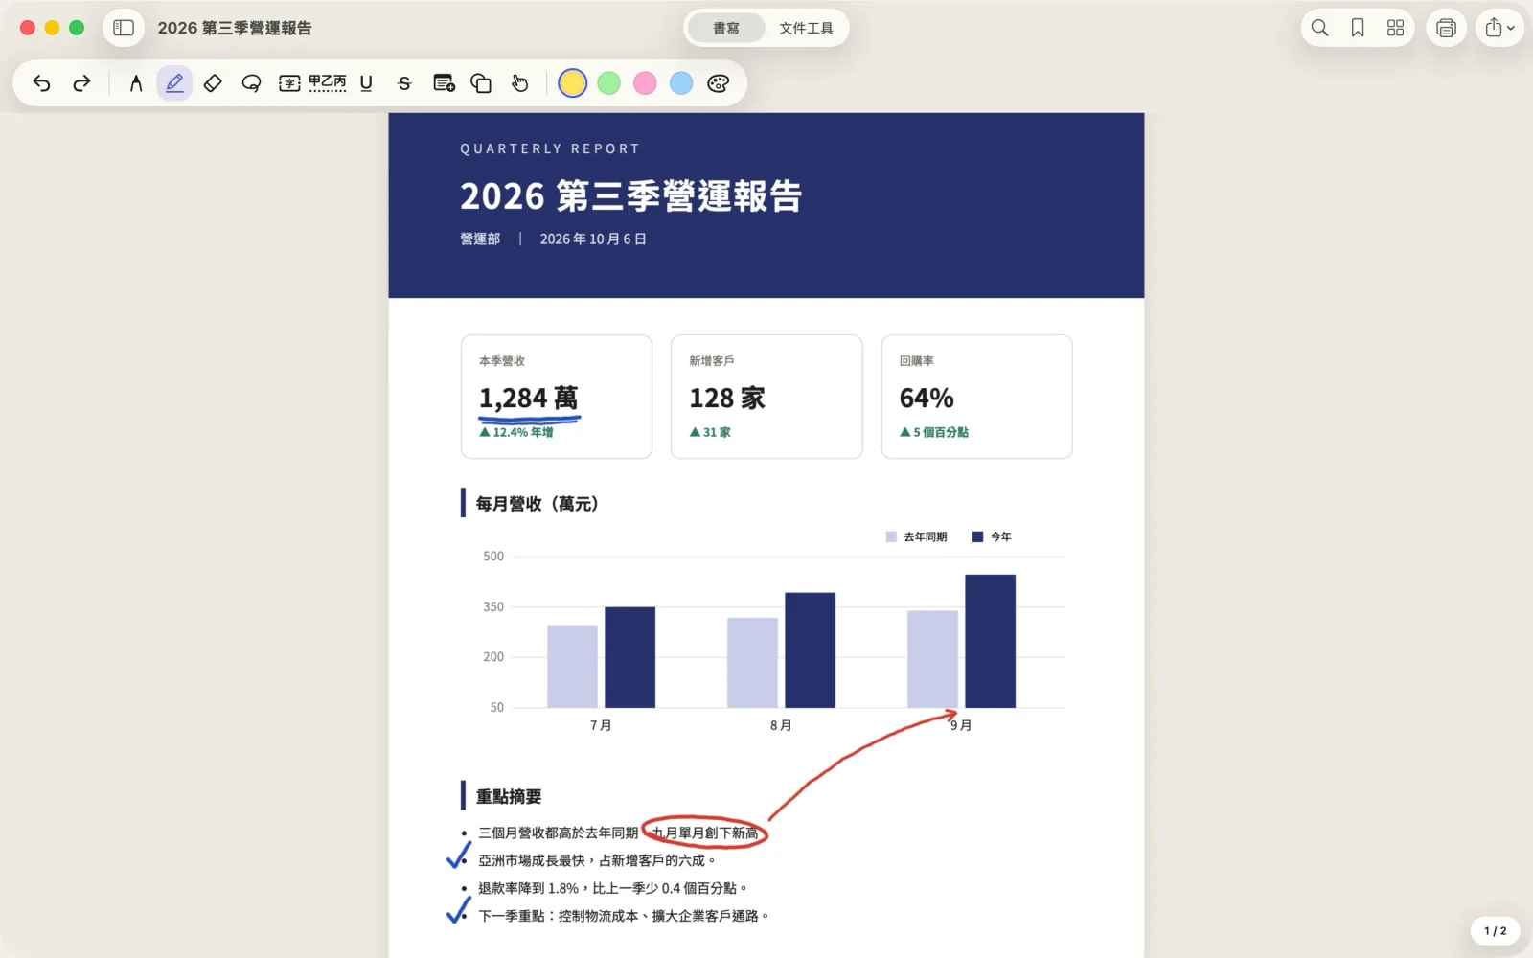Pick the yellow color swatch
The image size is (1533, 958).
click(x=572, y=83)
